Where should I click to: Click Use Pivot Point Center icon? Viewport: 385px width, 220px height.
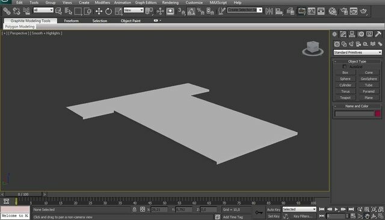coord(149,11)
